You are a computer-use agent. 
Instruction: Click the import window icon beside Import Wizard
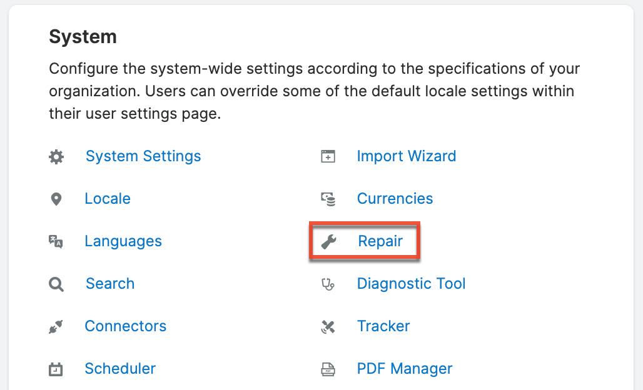327,157
